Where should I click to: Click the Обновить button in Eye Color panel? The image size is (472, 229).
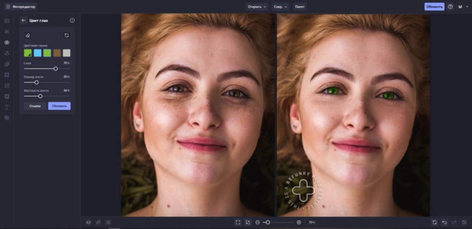59,106
